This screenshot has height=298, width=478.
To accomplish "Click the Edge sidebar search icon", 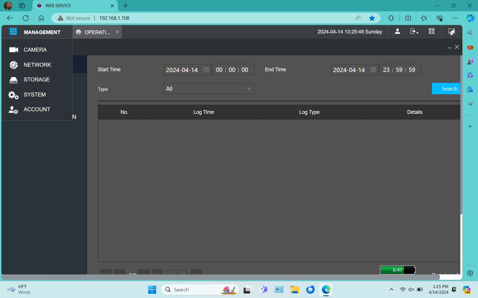I will tap(470, 33).
